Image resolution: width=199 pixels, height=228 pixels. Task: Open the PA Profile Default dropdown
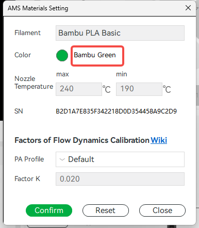(120, 159)
